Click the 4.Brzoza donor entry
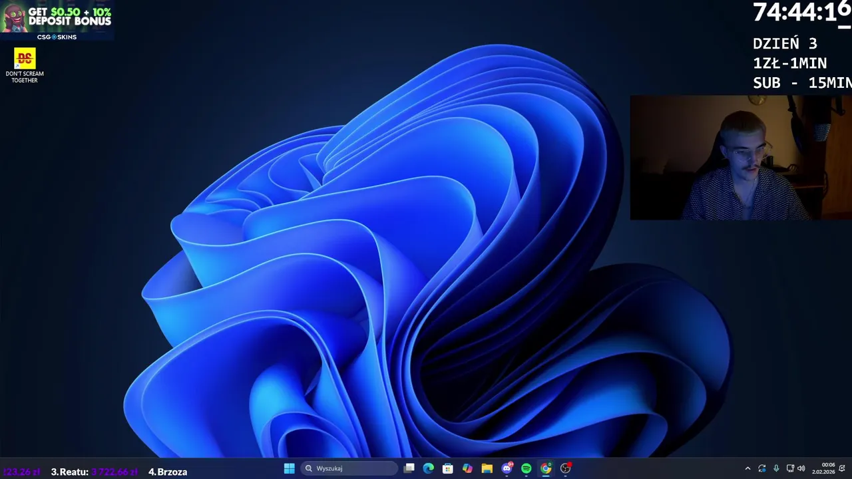 pos(168,472)
